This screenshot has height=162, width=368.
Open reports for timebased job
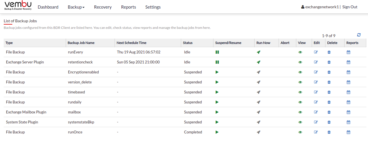point(348,92)
